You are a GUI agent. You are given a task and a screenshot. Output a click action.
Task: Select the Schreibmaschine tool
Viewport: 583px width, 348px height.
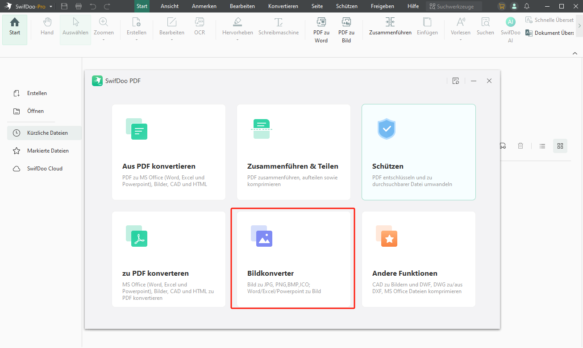click(279, 27)
